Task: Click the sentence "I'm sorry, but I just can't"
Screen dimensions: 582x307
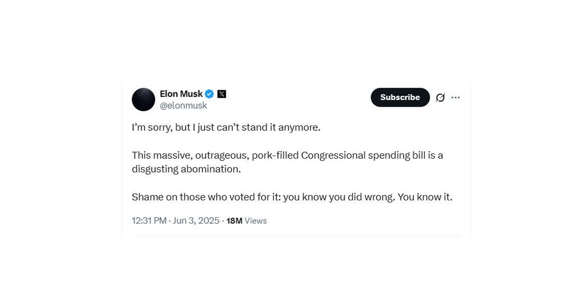Action: pos(186,127)
